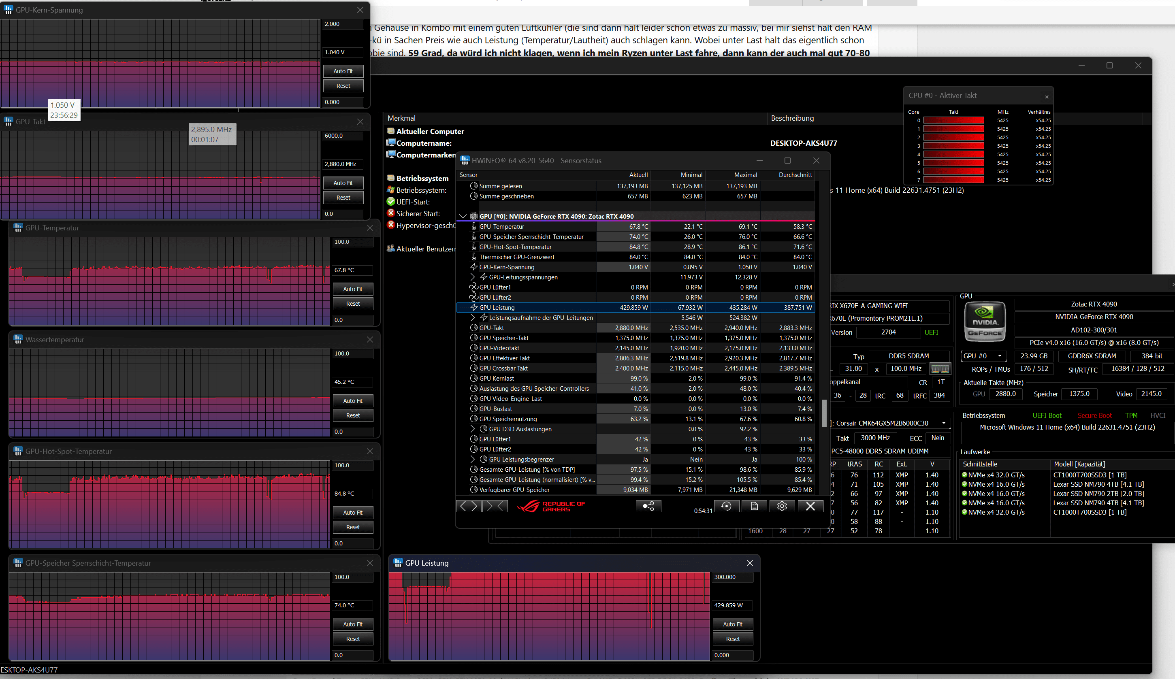Click the users icon beside Aktueller Benutzer

391,248
